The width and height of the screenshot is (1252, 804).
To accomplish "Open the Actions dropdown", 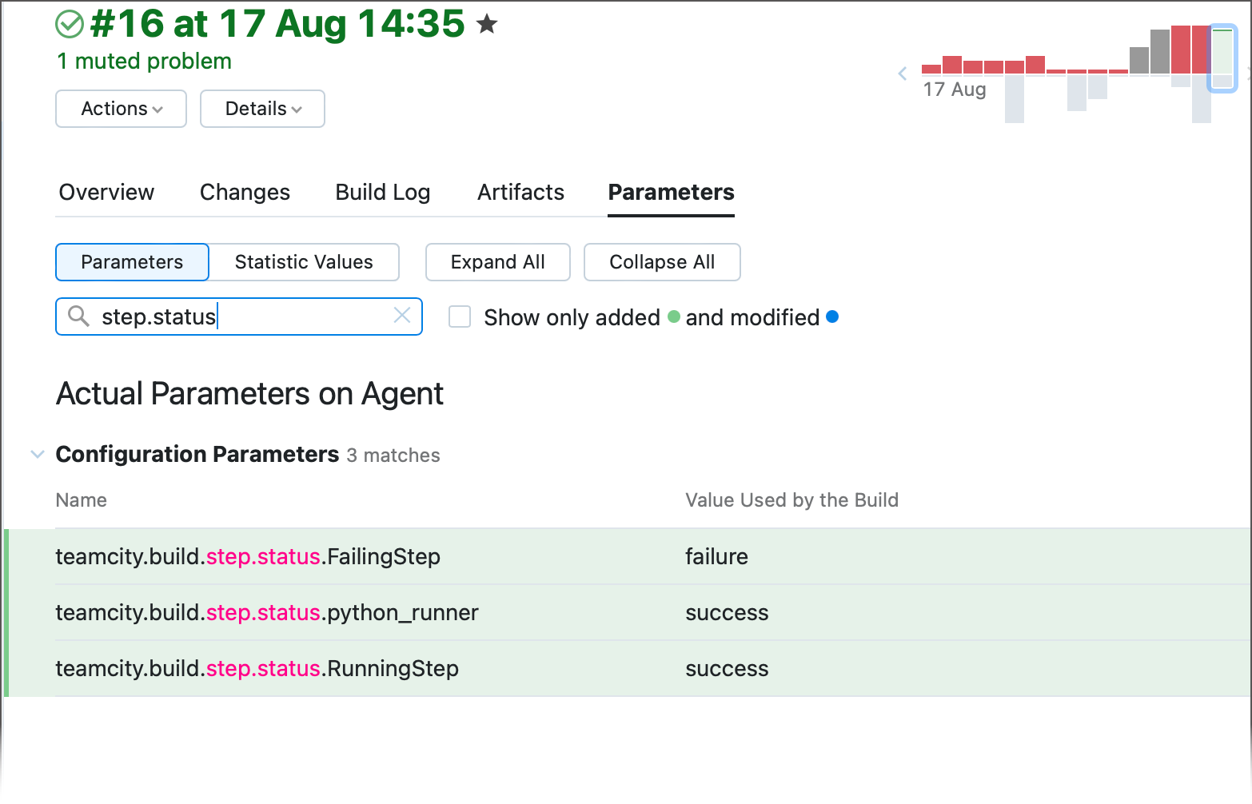I will point(122,109).
